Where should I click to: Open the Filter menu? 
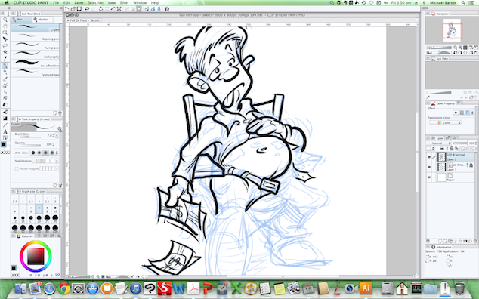pyautogui.click(x=124, y=2)
